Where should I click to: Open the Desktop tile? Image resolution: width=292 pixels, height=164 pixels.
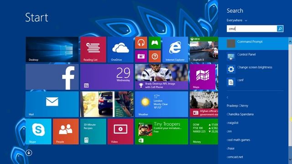pyautogui.click(x=52, y=50)
